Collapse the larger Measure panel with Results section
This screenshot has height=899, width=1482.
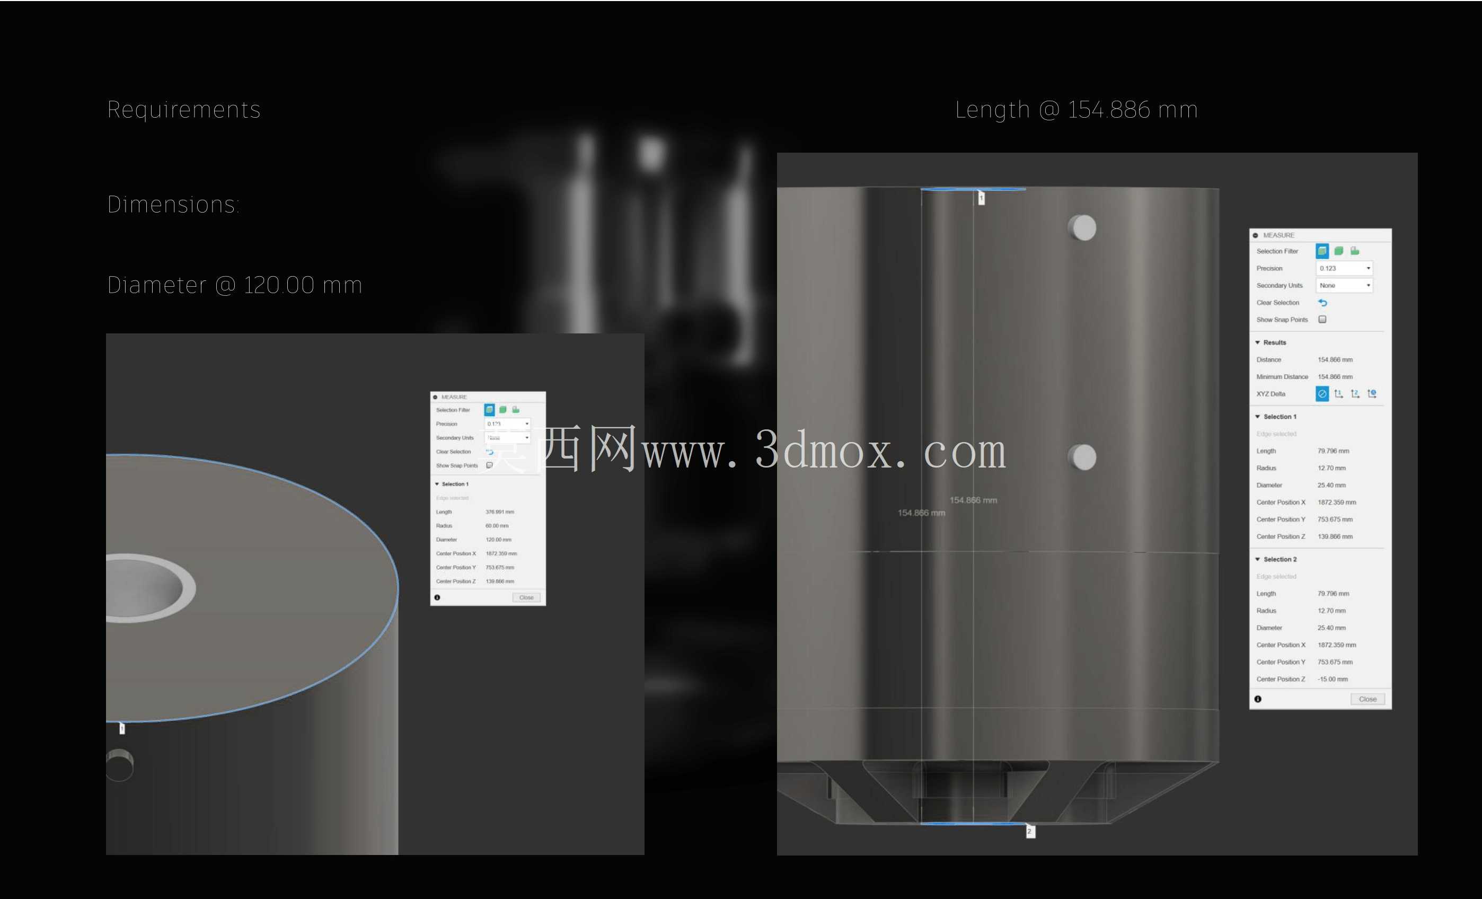[x=1255, y=235]
